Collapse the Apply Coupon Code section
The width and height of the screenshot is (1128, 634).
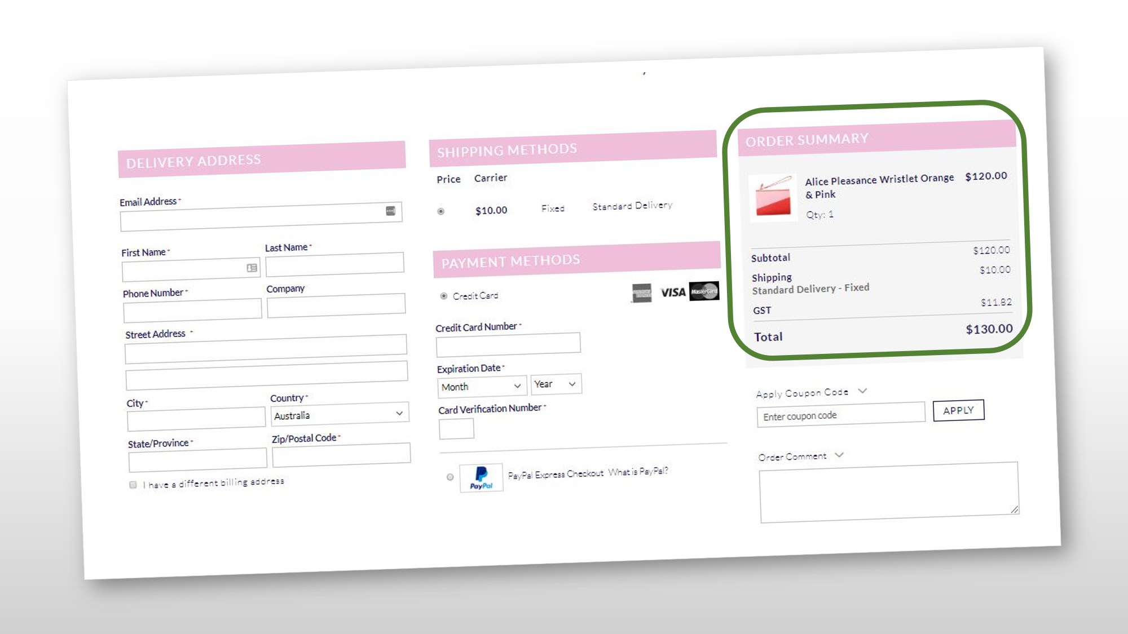862,391
